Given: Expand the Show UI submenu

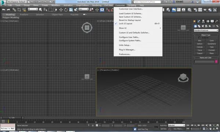Looking at the screenshot, I should [138, 28].
